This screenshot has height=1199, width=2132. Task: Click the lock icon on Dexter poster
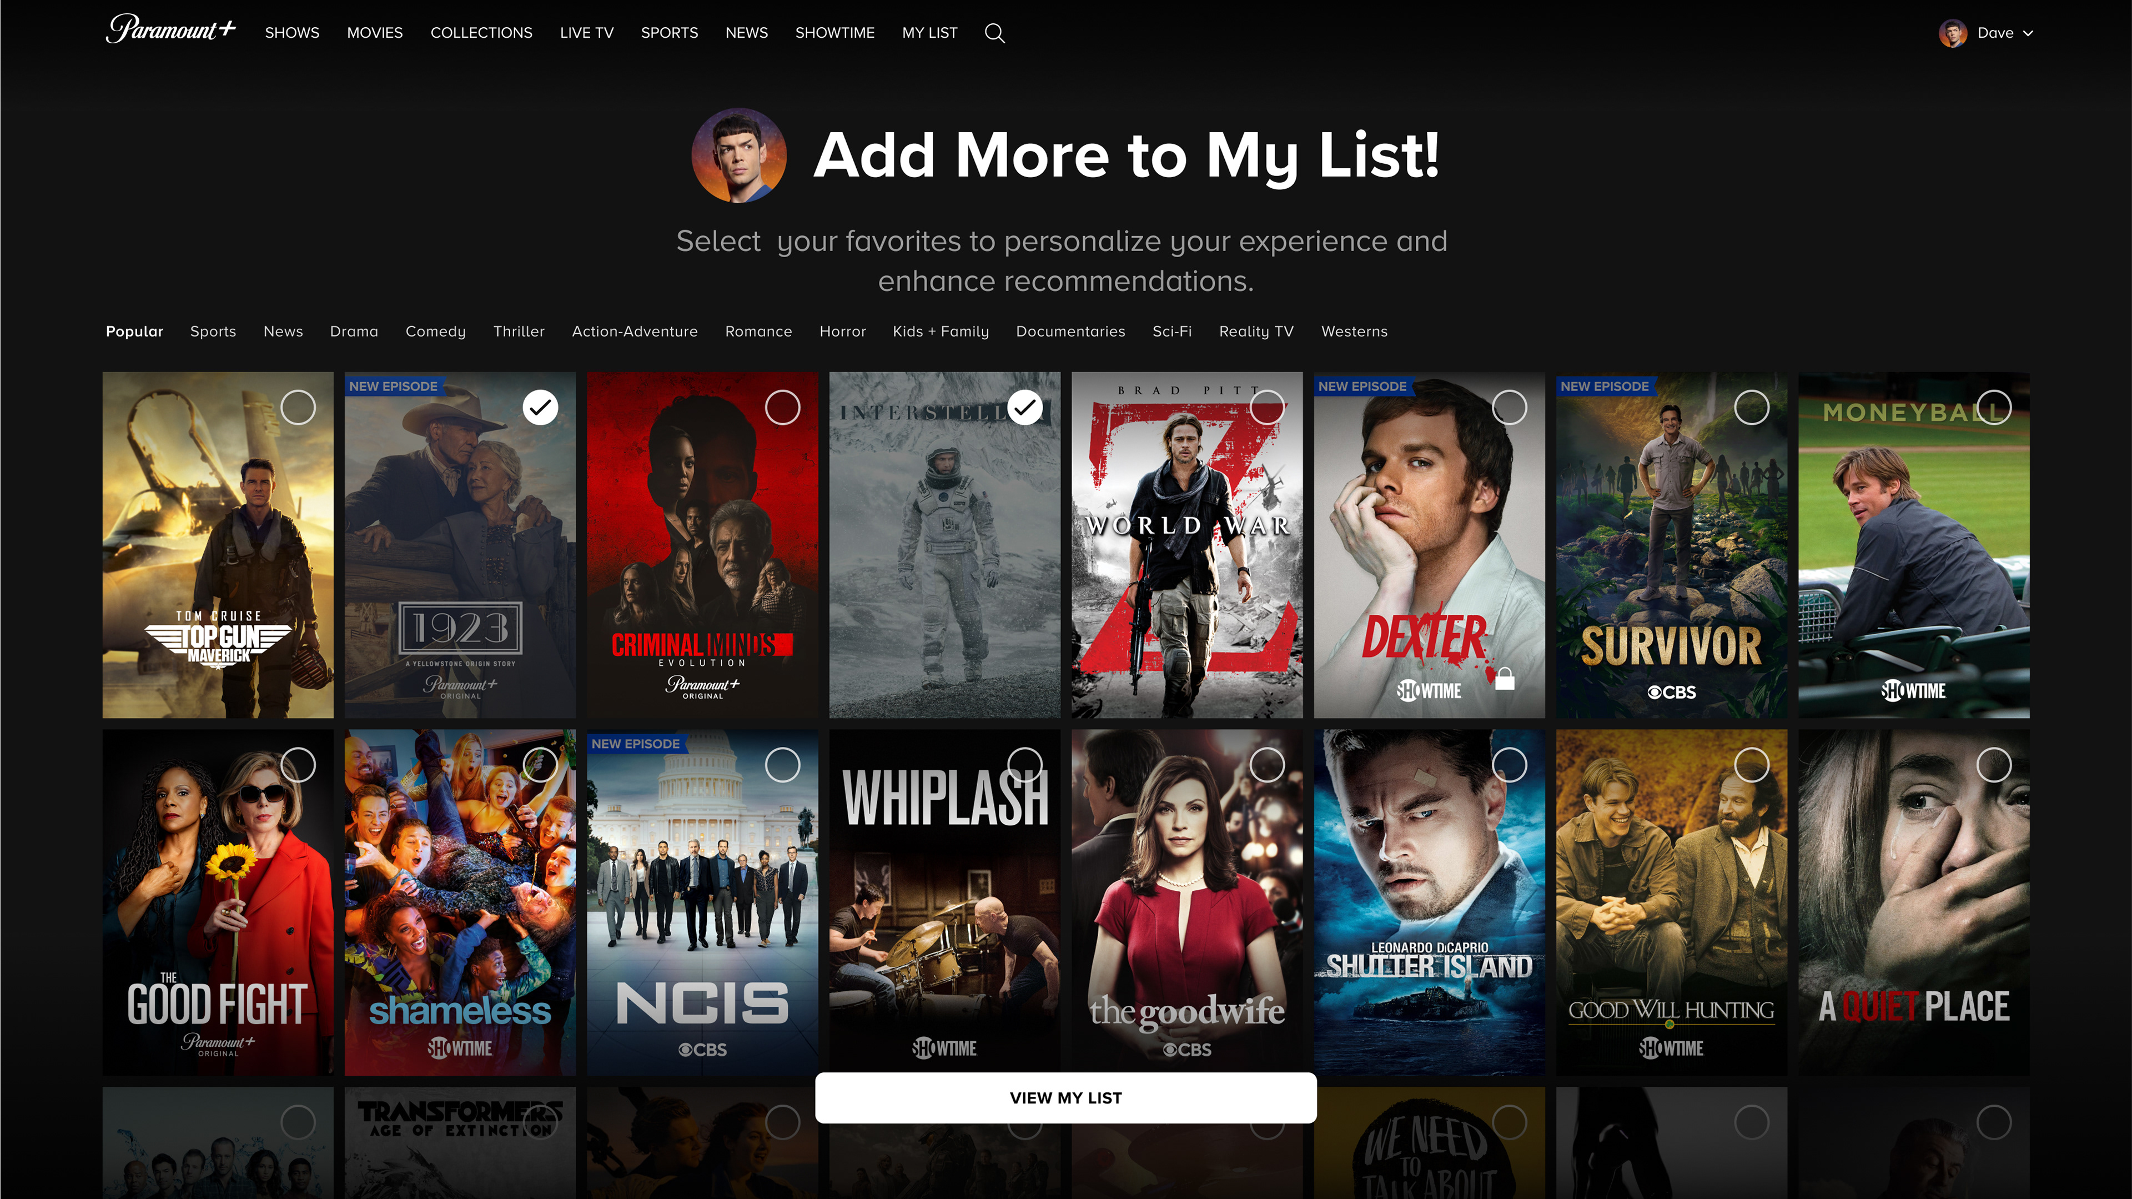pos(1505,679)
